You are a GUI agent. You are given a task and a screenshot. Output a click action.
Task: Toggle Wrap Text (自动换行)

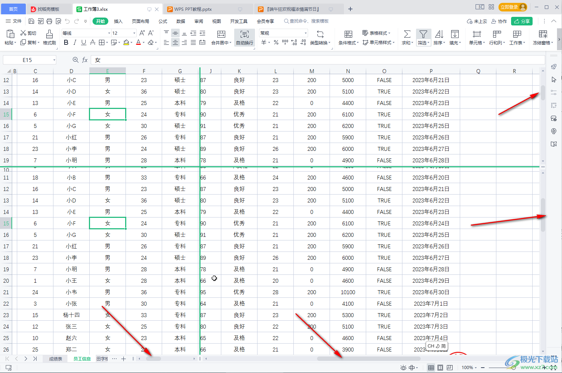point(245,37)
